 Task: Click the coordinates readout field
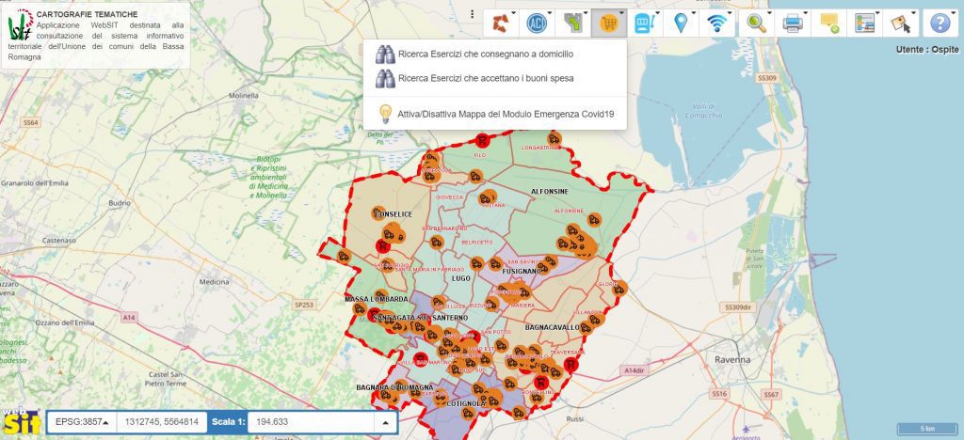click(x=163, y=422)
